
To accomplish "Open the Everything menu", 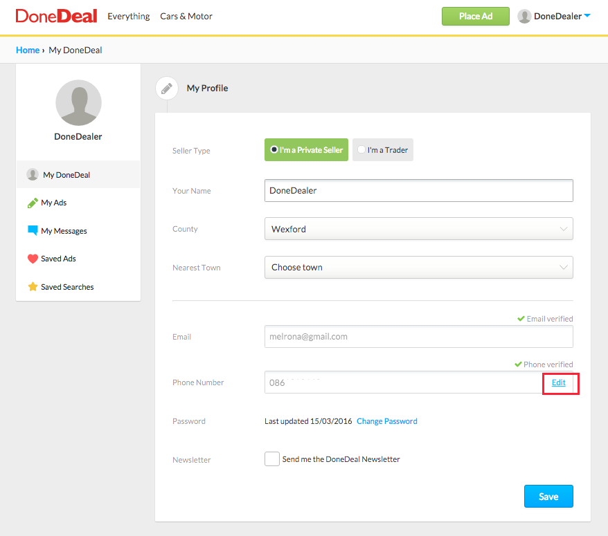I will click(x=129, y=17).
